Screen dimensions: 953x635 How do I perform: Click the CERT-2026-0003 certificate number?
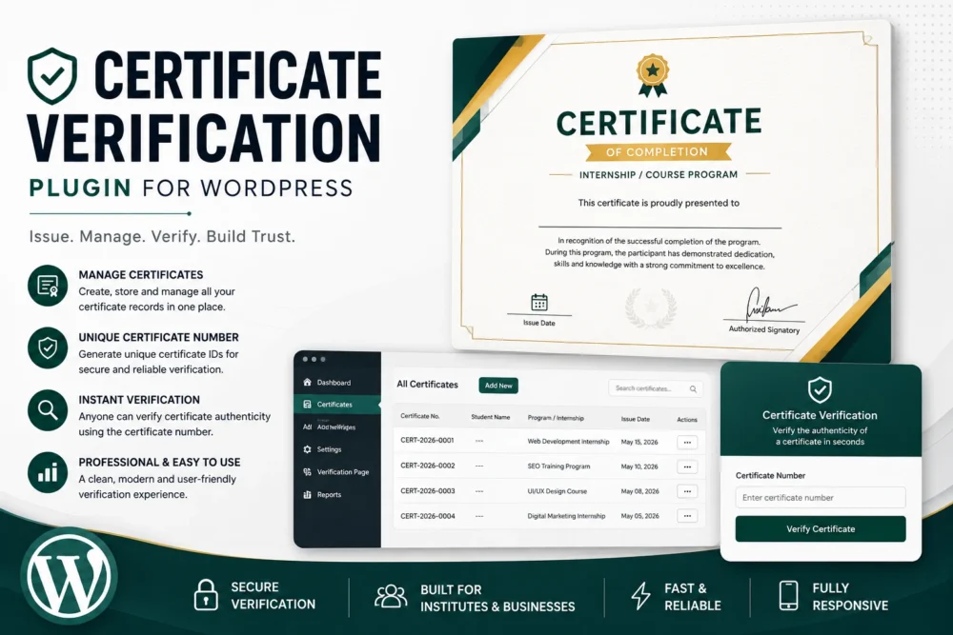click(427, 490)
